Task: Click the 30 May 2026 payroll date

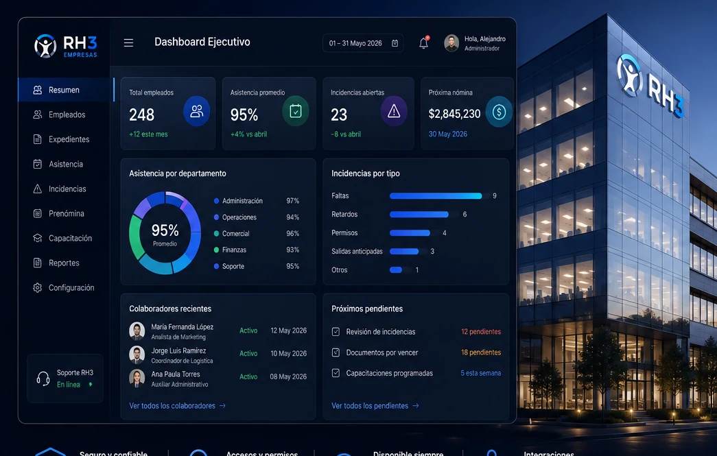Action: tap(447, 134)
